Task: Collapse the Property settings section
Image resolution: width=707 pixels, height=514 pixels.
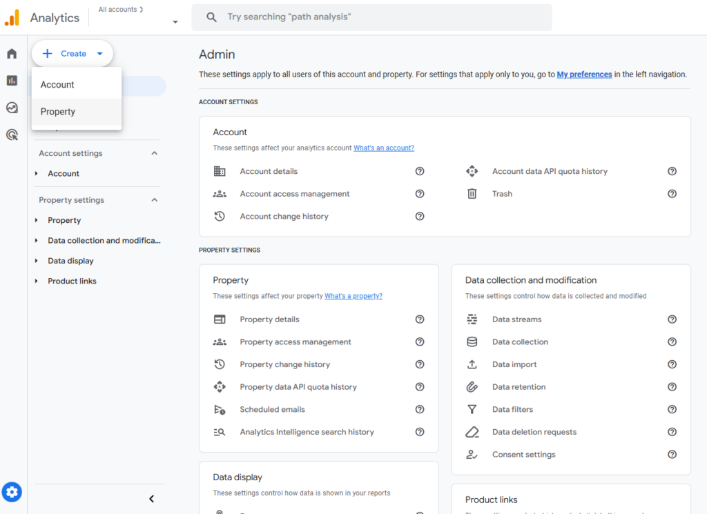Action: (x=155, y=200)
